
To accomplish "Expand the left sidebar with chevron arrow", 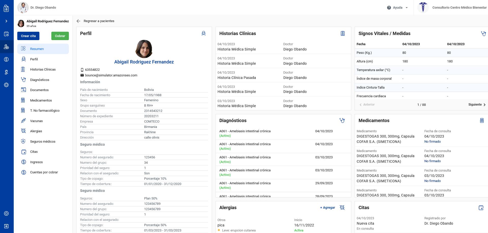I will point(6,21).
